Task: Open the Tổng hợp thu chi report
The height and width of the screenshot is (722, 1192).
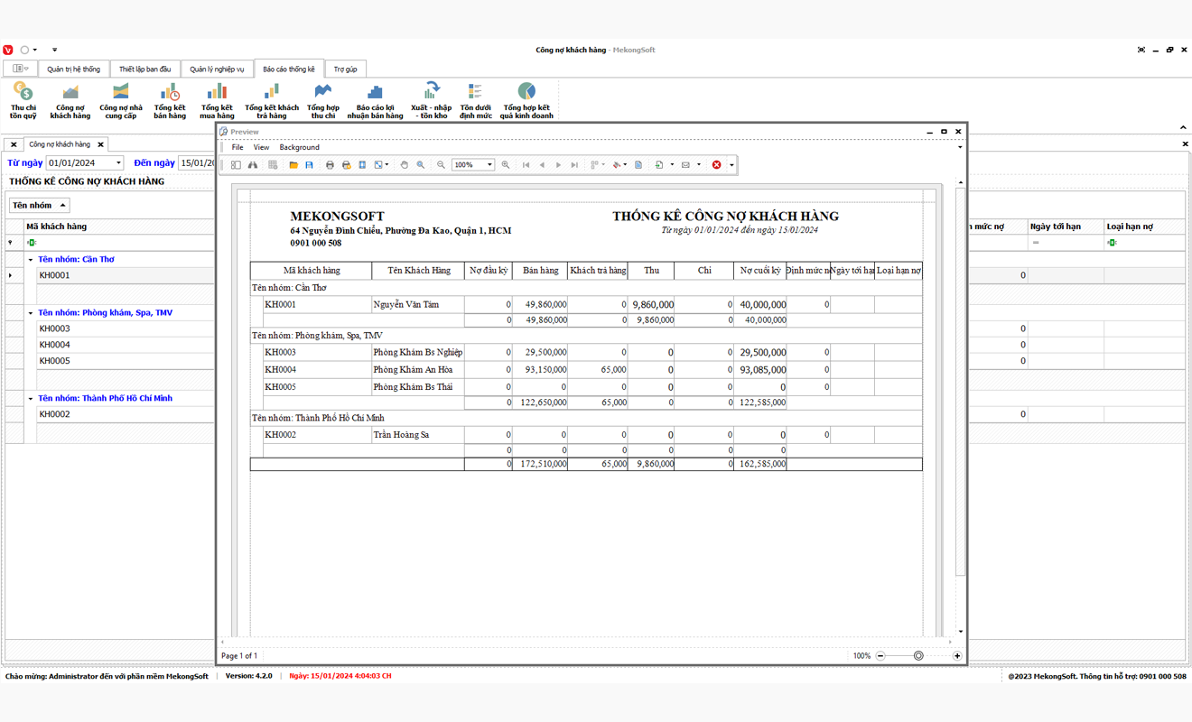Action: click(322, 100)
